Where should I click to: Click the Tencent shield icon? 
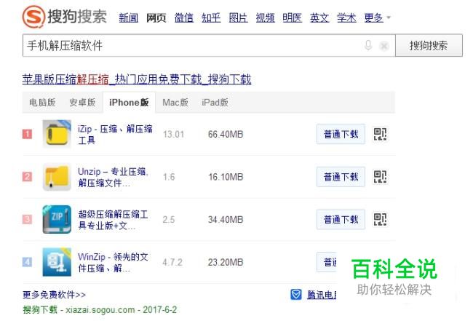pos(296,294)
